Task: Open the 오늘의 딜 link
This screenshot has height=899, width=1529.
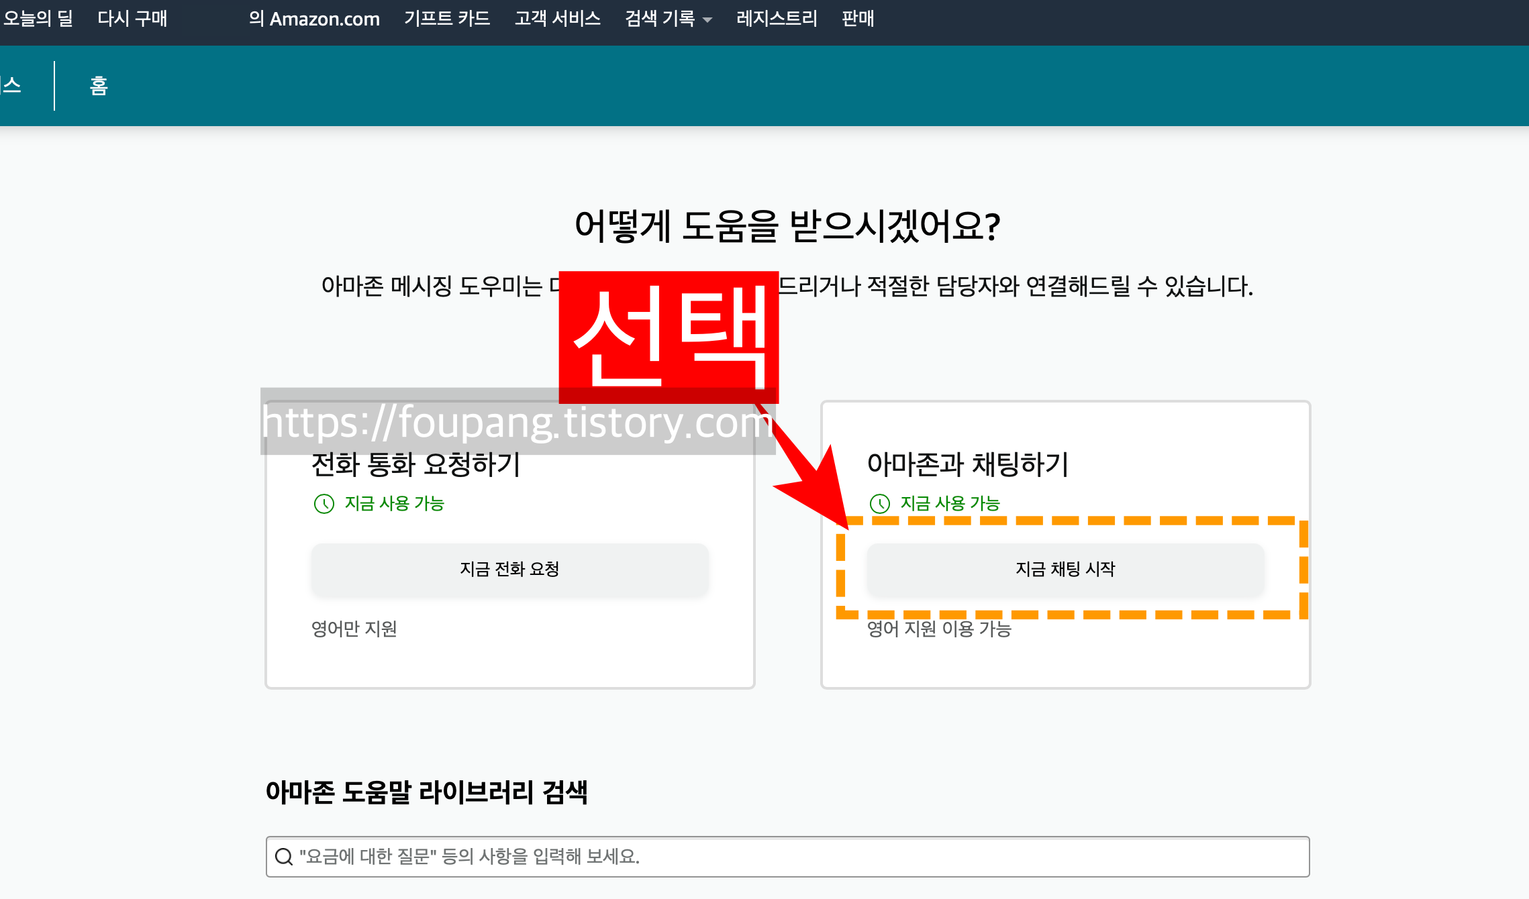Action: coord(38,18)
